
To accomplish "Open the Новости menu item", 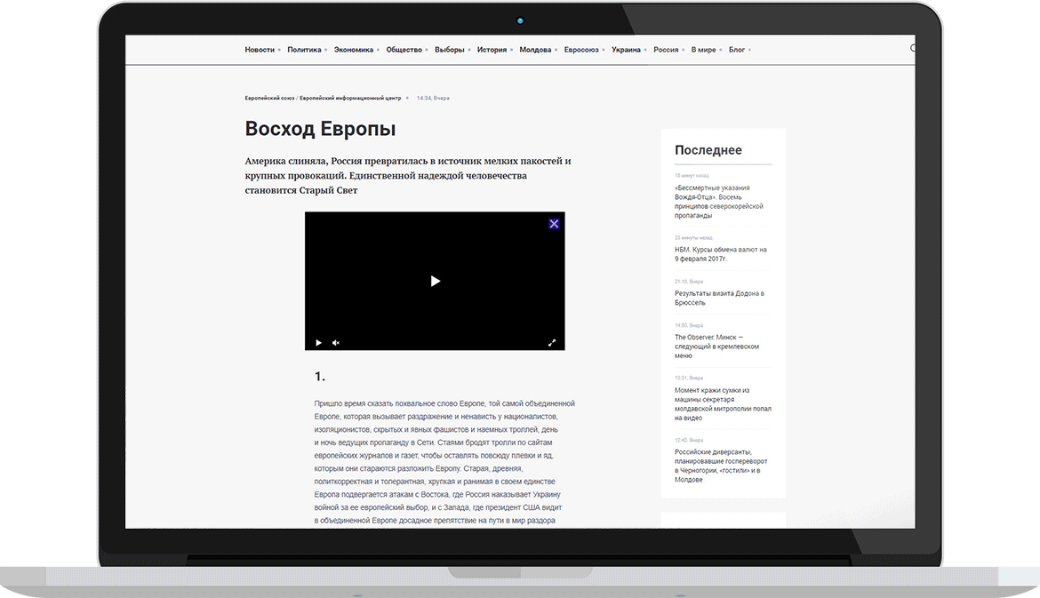I will (x=260, y=50).
